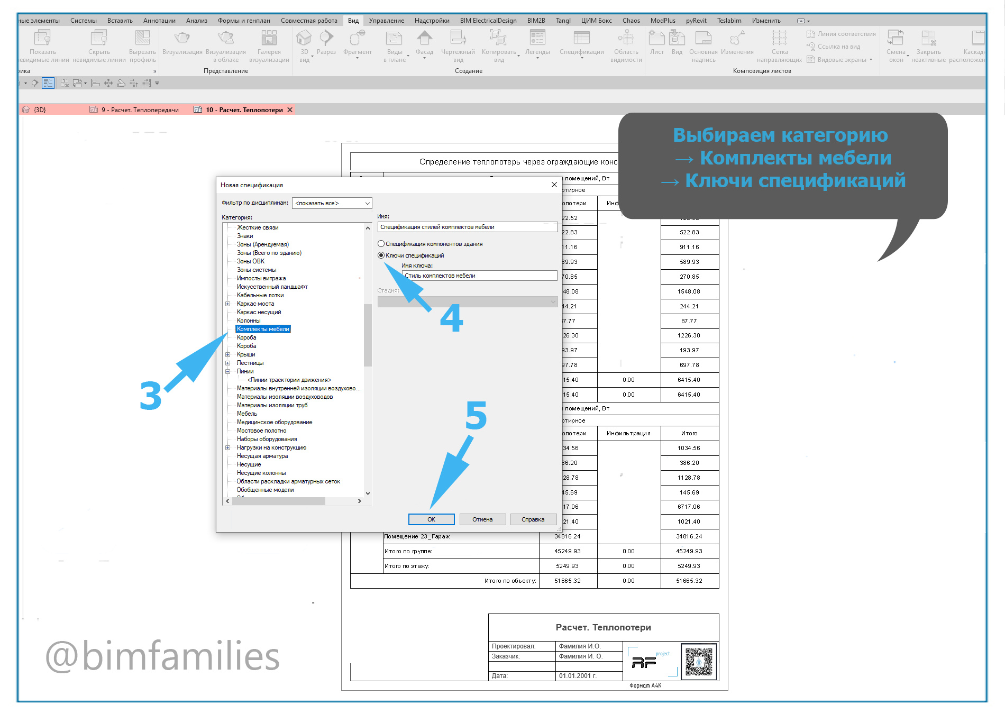Create a Чертежный вид
Image resolution: width=1005 pixels, height=714 pixels.
[x=458, y=45]
